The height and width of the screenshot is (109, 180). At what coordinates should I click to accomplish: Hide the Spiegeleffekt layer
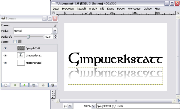[x=5, y=48]
